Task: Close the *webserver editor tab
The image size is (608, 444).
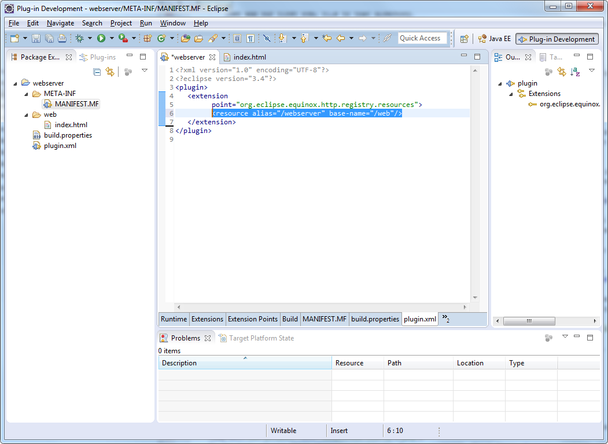Action: 212,57
